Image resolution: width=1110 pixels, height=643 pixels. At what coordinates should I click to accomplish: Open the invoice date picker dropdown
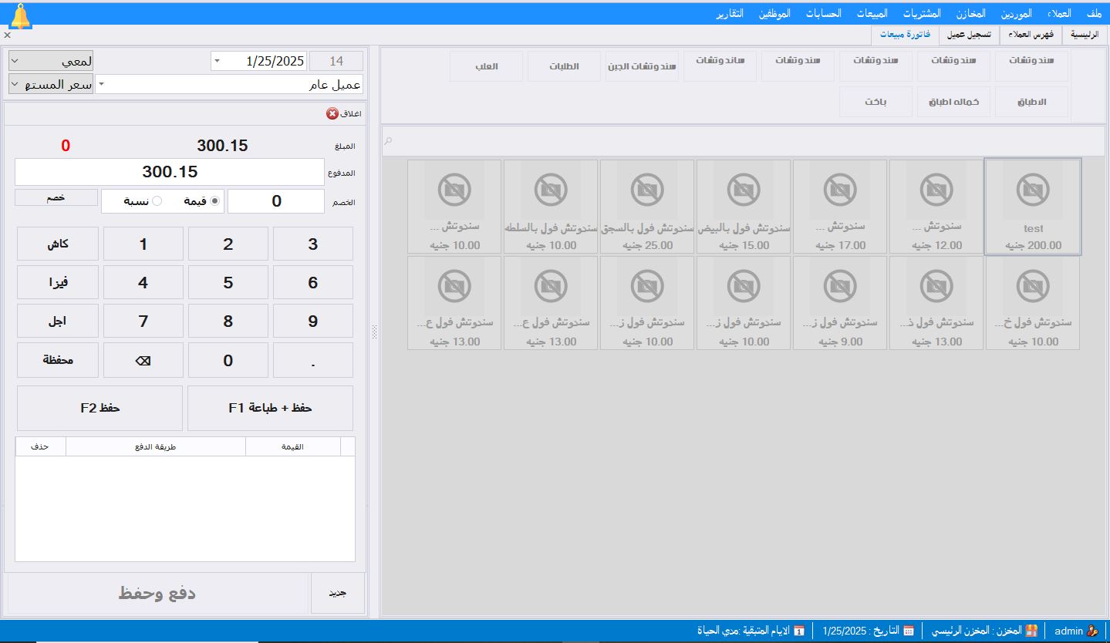click(x=216, y=61)
